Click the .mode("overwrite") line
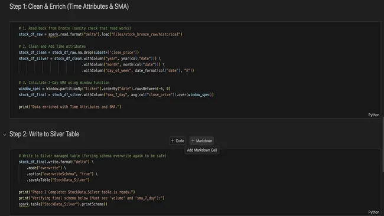This screenshot has width=384, height=216. [x=46, y=168]
